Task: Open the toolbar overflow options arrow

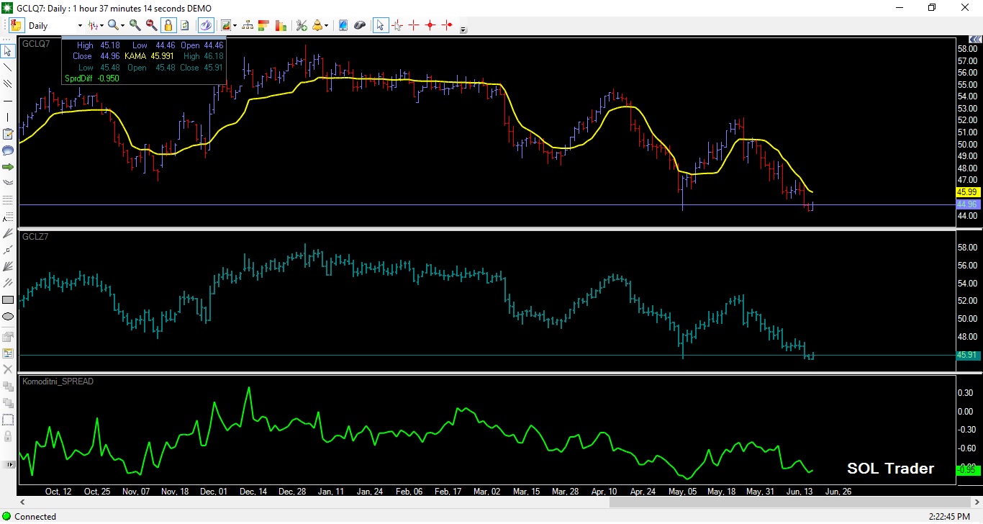Action: click(463, 30)
